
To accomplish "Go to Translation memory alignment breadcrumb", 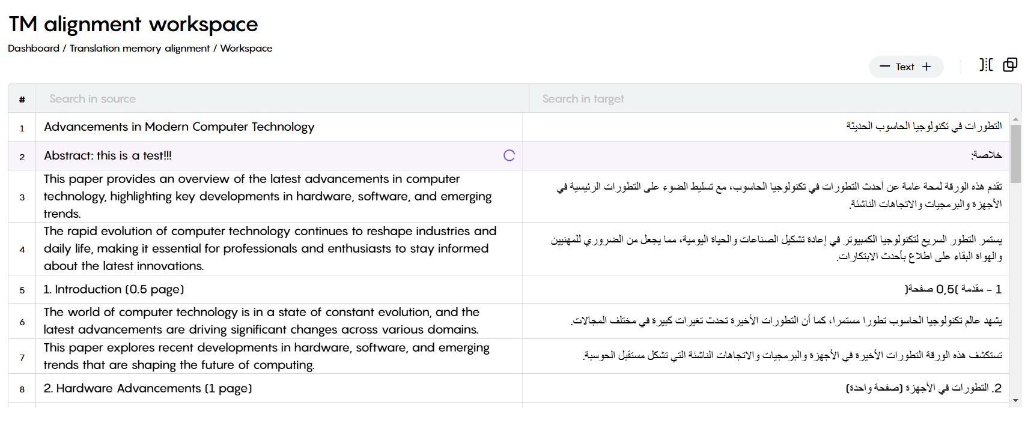I will pos(139,48).
